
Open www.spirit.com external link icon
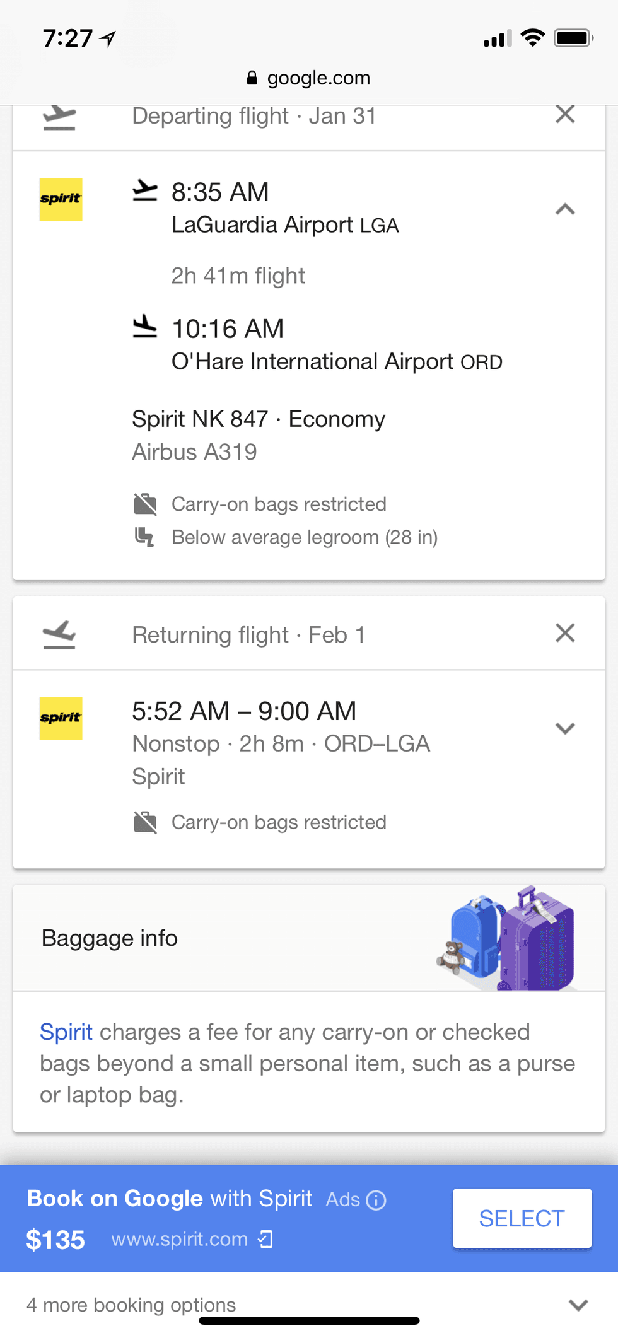point(265,1239)
